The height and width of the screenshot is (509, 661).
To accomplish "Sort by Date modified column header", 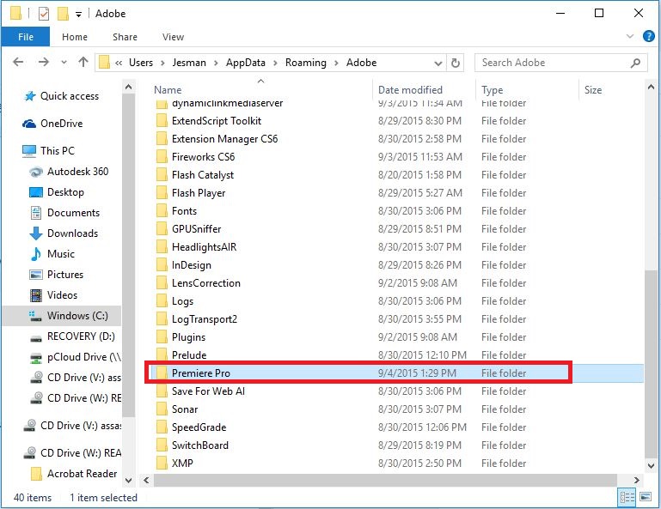I will (x=410, y=89).
